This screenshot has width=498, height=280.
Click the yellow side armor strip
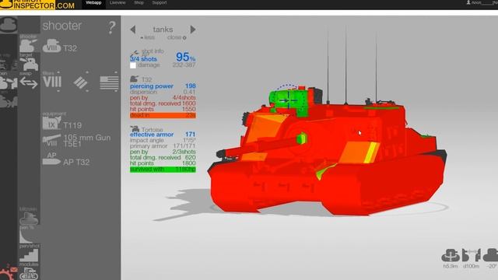372,152
